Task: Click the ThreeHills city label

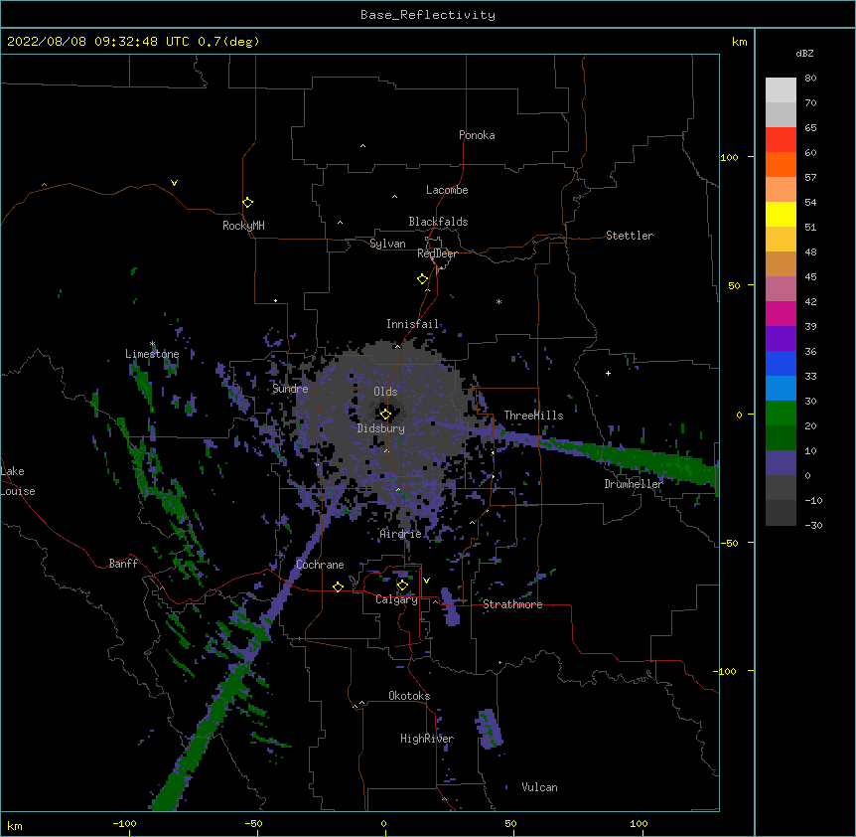Action: tap(534, 416)
